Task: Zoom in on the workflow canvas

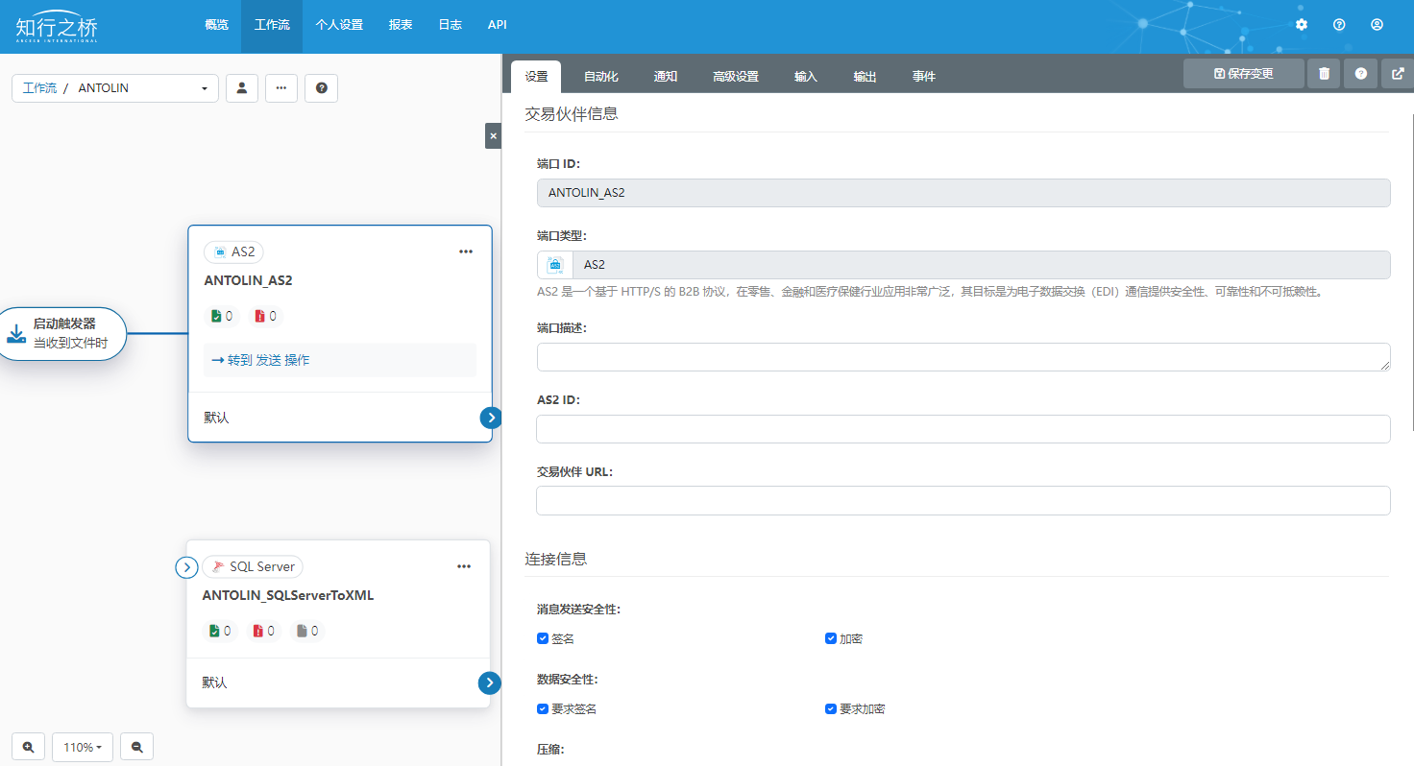Action: tap(28, 747)
